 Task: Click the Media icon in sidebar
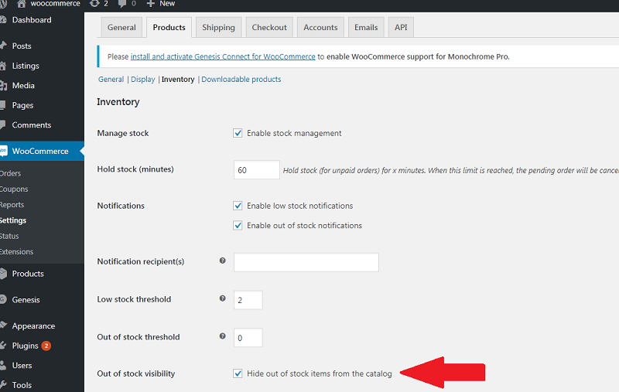(x=4, y=85)
